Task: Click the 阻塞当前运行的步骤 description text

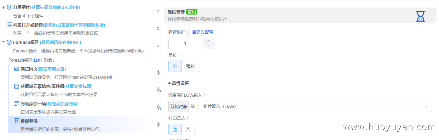Action: 60,129
